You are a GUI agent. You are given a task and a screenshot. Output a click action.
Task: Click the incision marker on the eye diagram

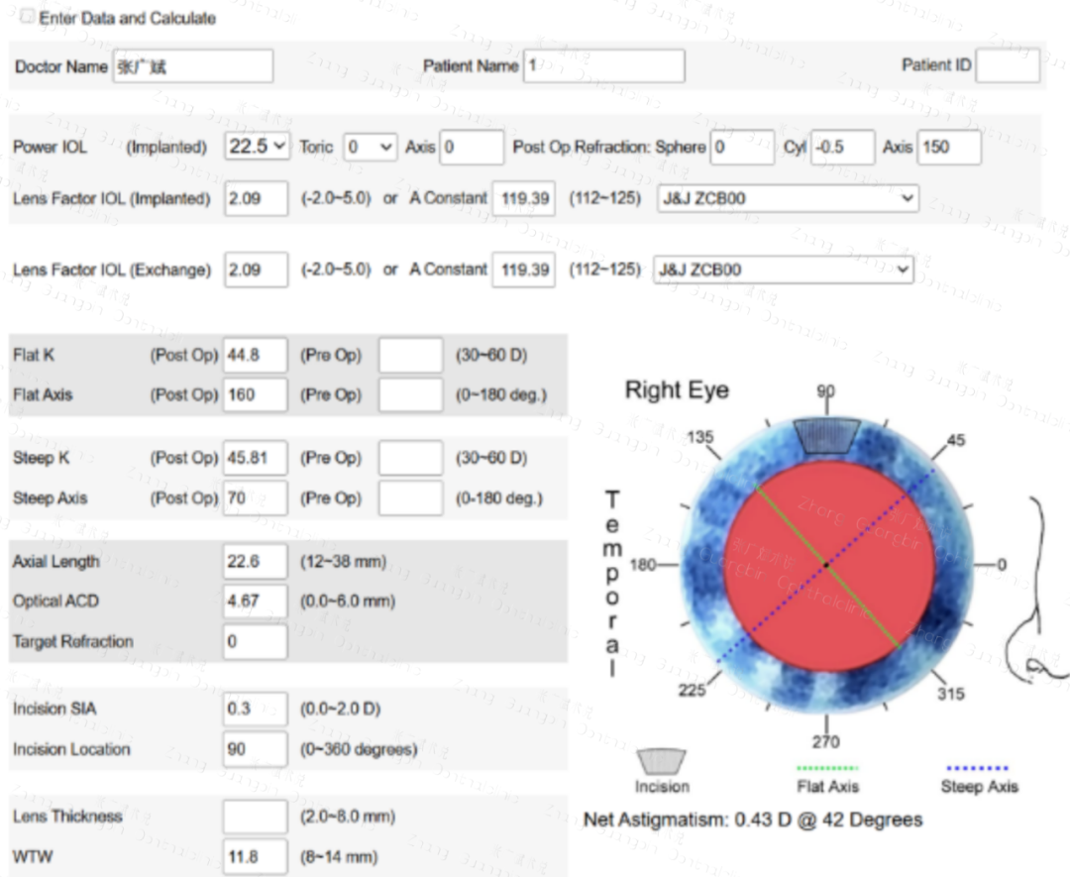(x=826, y=437)
